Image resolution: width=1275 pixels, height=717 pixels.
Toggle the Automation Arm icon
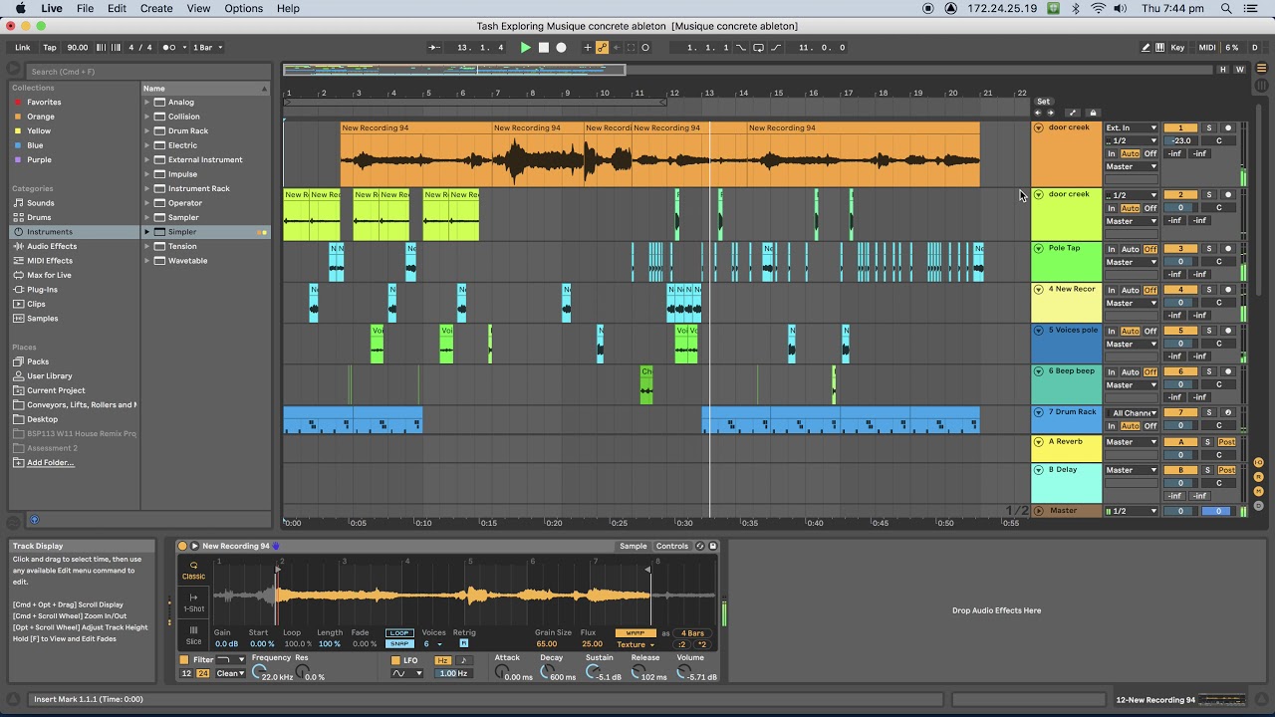pyautogui.click(x=602, y=47)
